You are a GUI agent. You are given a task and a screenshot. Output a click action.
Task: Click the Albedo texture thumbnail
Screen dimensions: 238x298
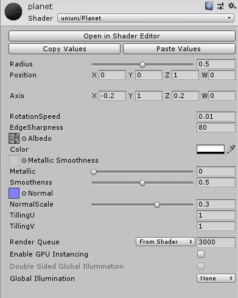pos(14,138)
